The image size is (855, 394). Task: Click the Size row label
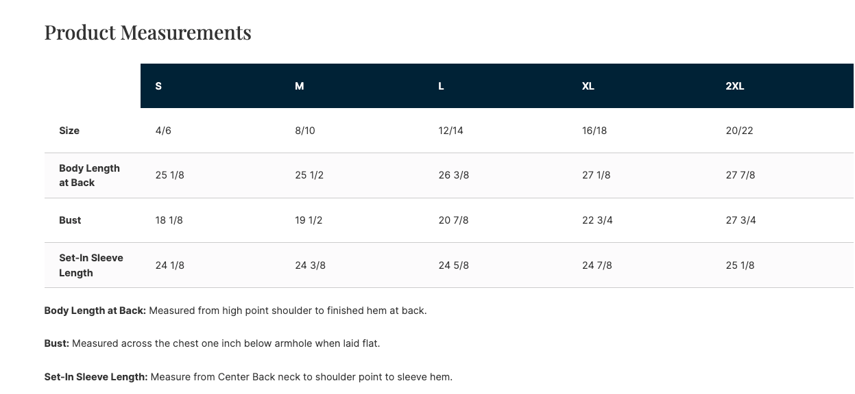(69, 131)
